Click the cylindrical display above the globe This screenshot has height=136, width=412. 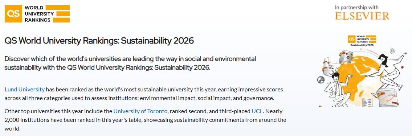347,57
